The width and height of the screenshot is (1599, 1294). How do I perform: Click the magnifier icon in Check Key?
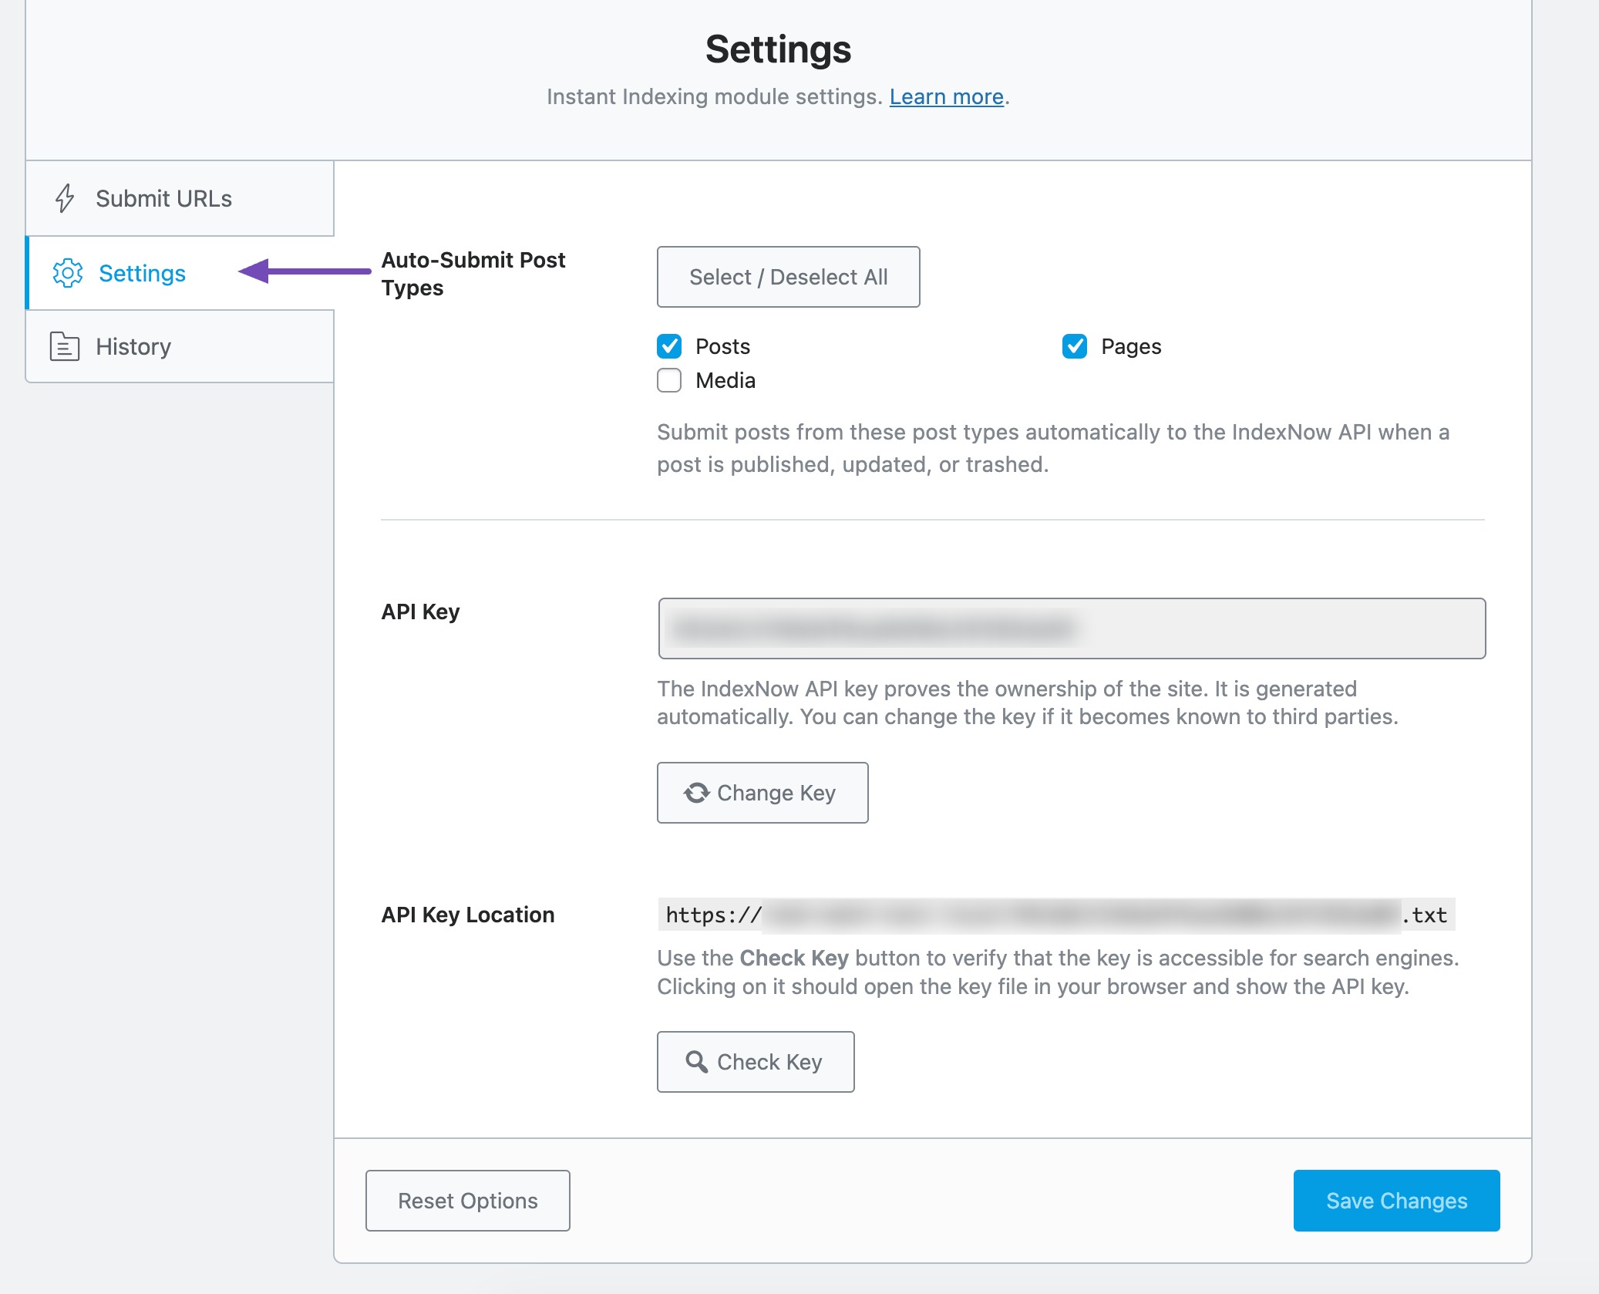pos(696,1062)
